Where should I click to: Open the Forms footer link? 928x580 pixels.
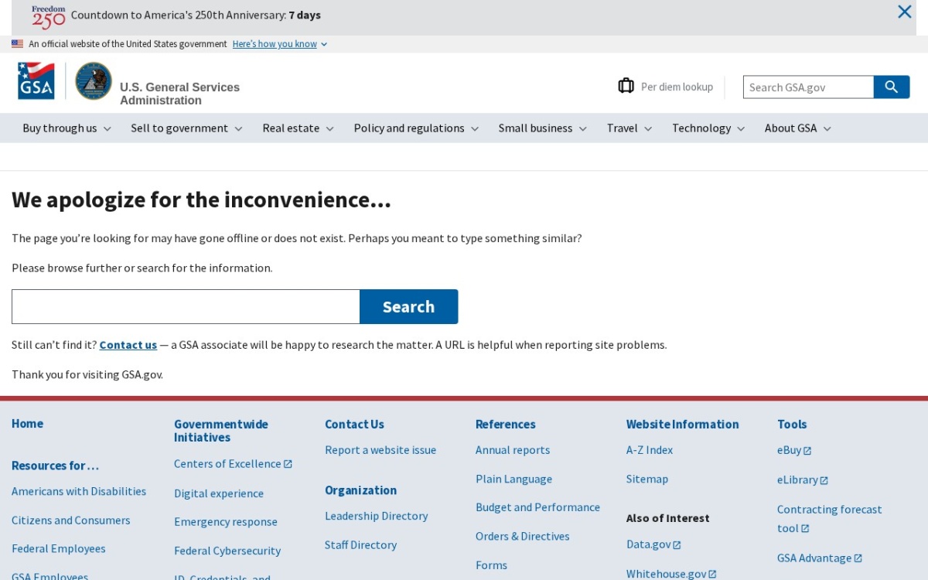pos(491,565)
